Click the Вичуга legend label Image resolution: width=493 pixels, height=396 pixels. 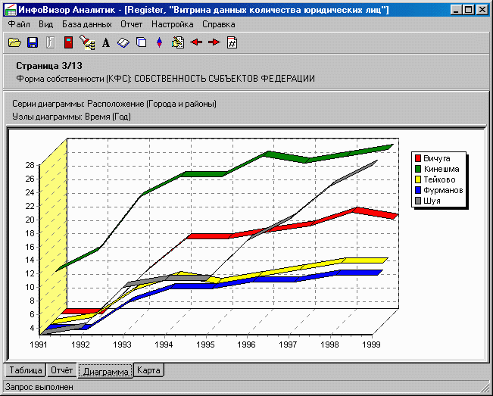(x=437, y=158)
